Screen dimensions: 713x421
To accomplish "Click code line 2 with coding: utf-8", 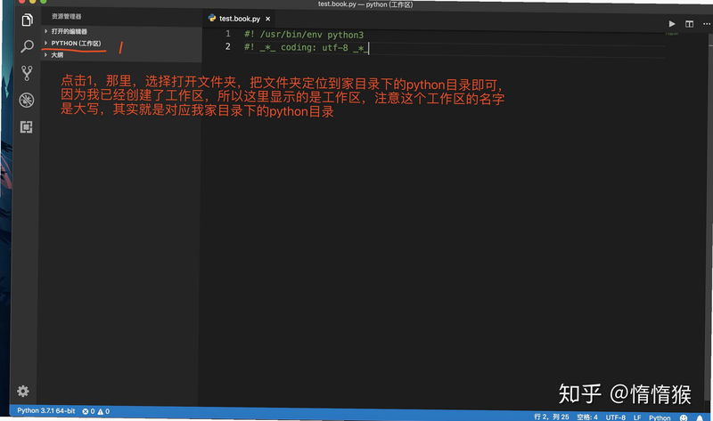I will point(307,47).
